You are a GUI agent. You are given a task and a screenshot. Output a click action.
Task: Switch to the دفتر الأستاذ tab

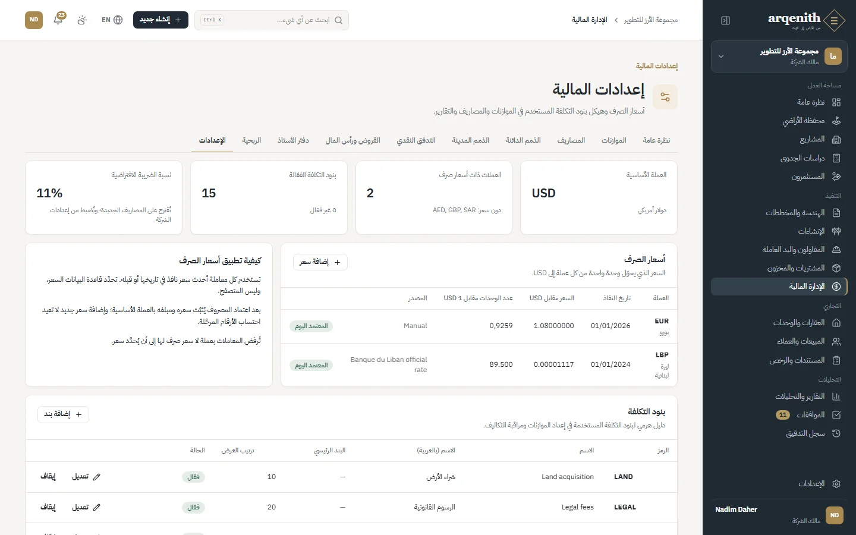point(293,140)
